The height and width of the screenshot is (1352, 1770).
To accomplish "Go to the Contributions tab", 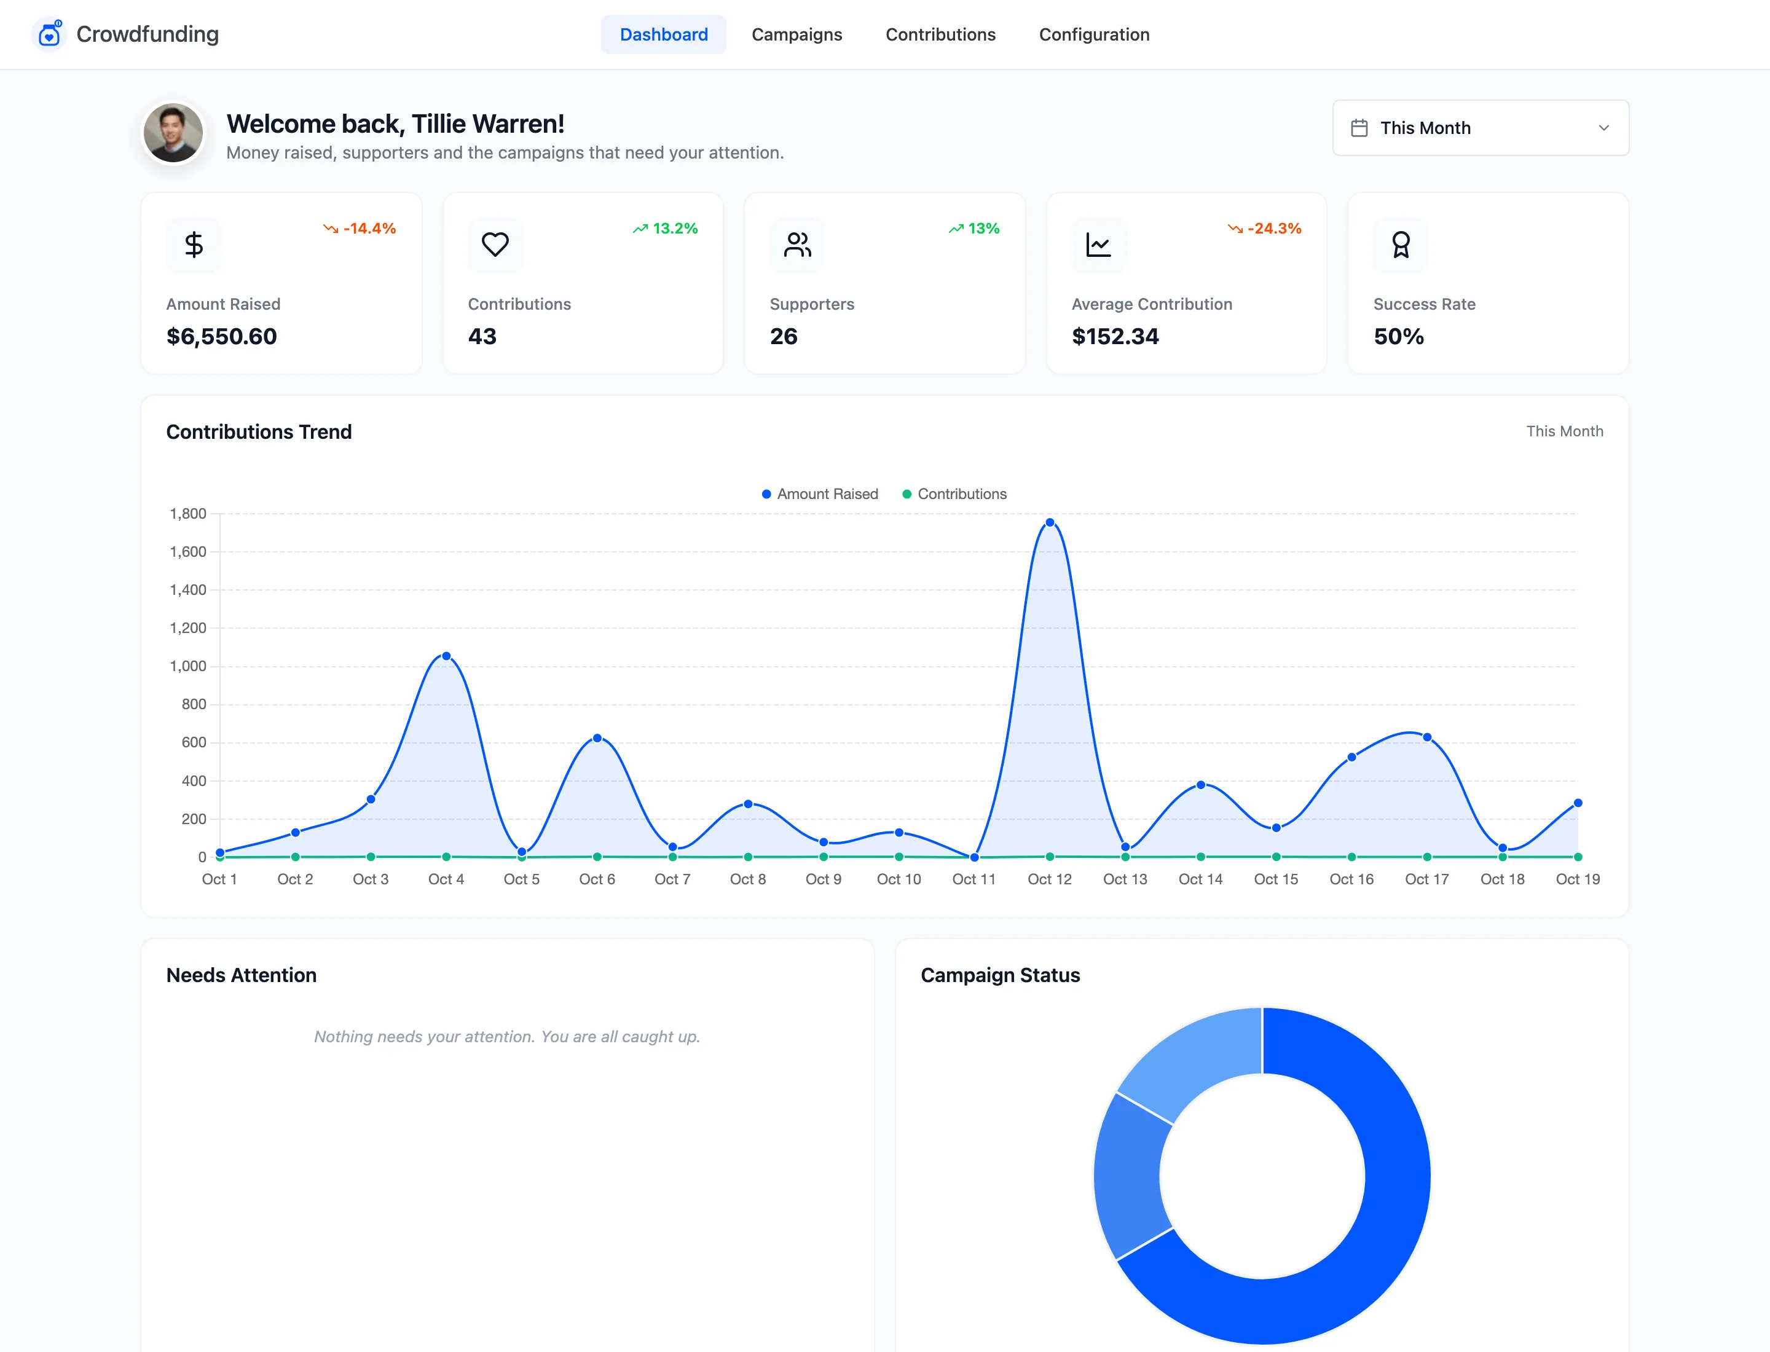I will coord(940,34).
